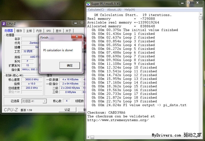
Task: Click the 扩展系列 value 15 field
Action: tap(28, 65)
